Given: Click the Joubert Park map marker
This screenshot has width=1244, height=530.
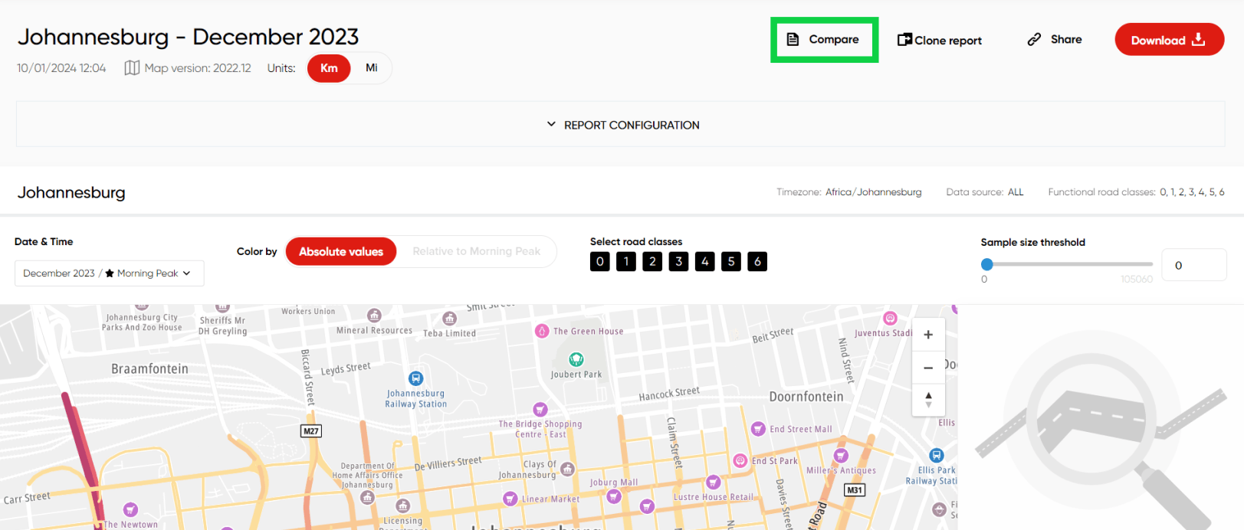Looking at the screenshot, I should pyautogui.click(x=576, y=359).
